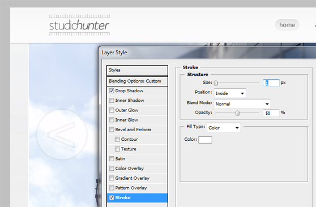
Task: Select the Stroke label row
Action: pyautogui.click(x=137, y=197)
